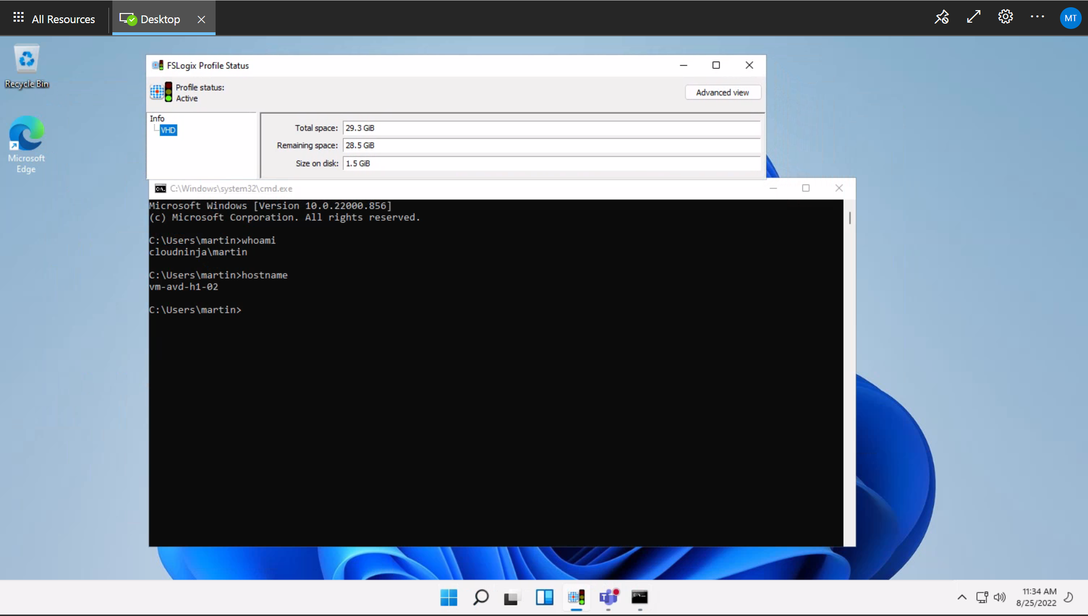Select the Recycle Bin desktop icon

(27, 66)
